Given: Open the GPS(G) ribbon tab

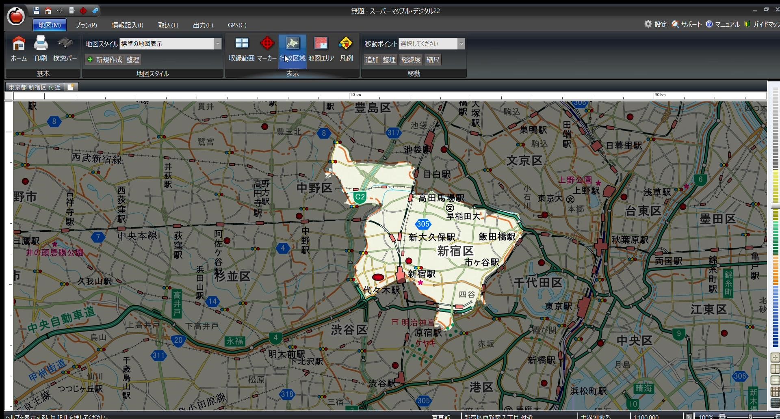Looking at the screenshot, I should click(x=237, y=25).
